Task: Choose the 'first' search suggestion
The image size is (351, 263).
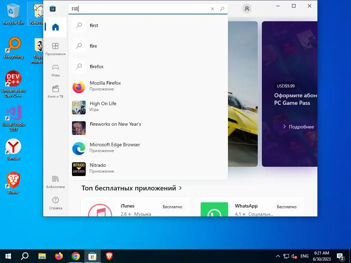Action: [148, 25]
